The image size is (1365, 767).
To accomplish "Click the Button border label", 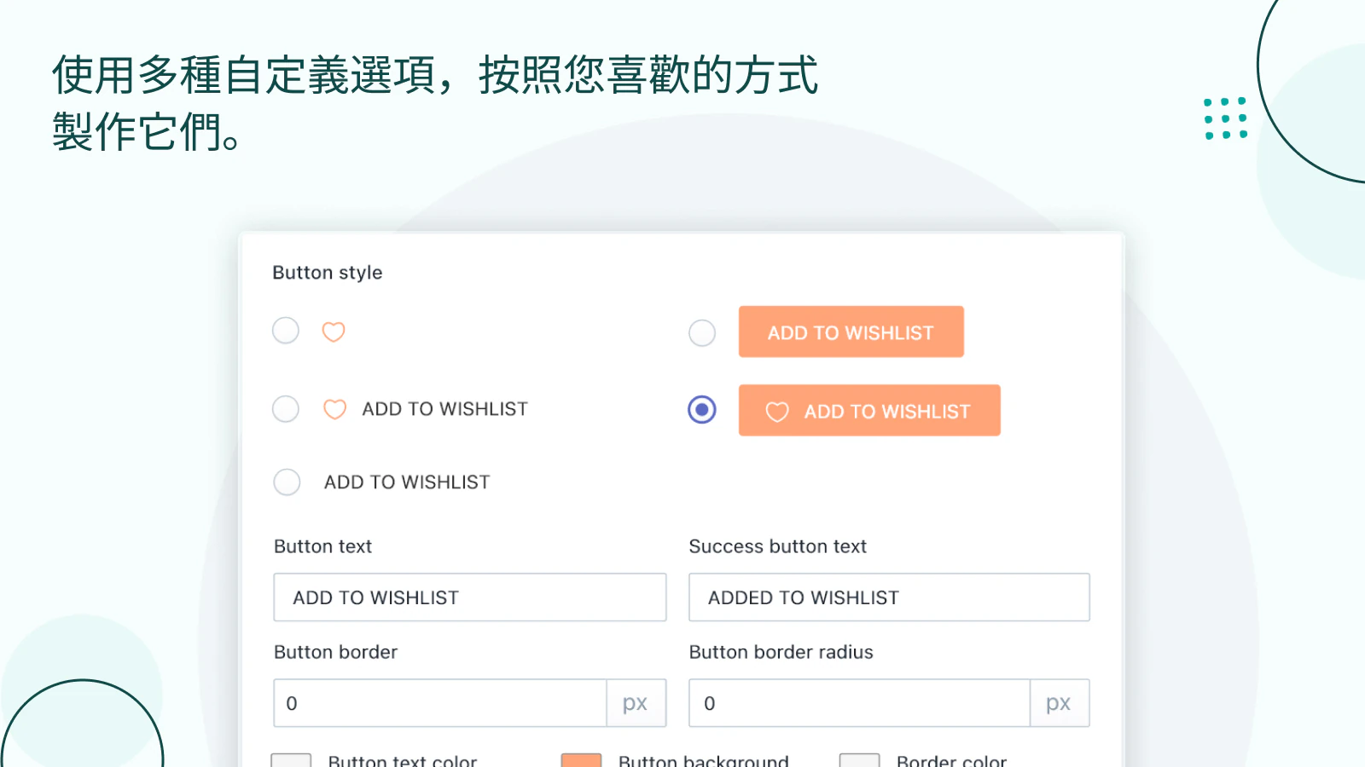I will tap(336, 652).
